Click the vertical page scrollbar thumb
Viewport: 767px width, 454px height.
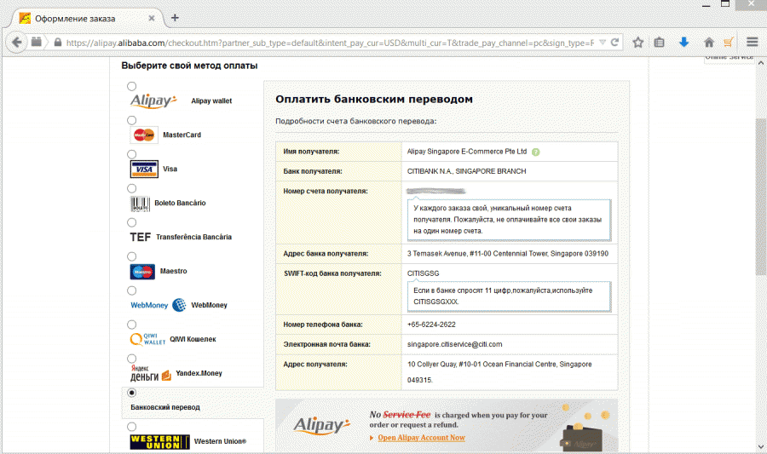point(761,197)
